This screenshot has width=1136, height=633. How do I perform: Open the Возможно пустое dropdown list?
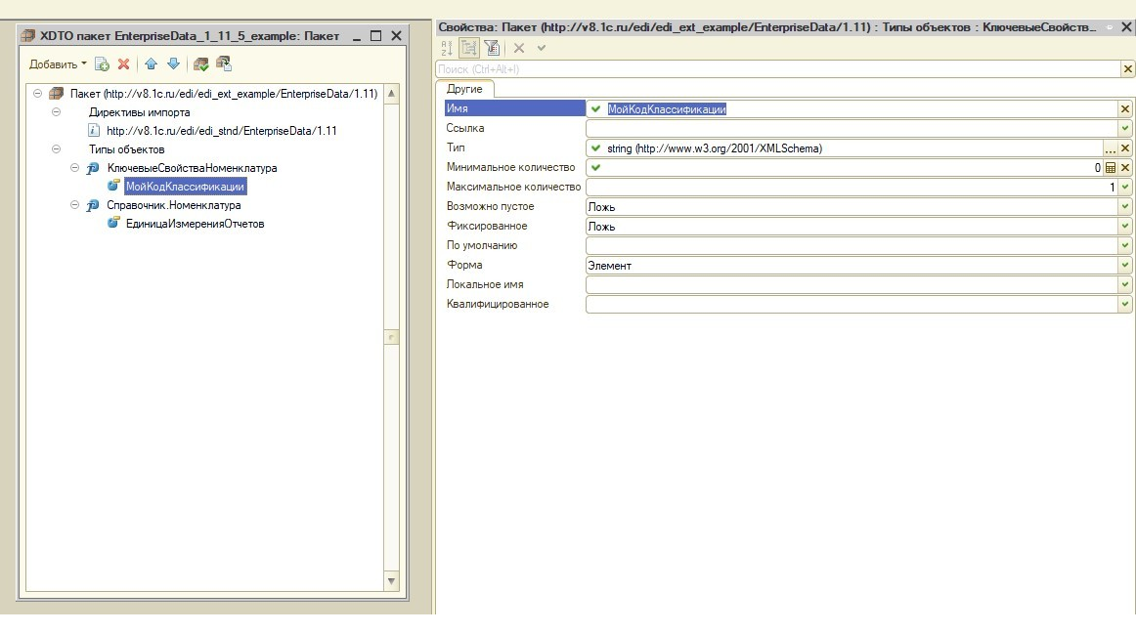click(x=1124, y=207)
